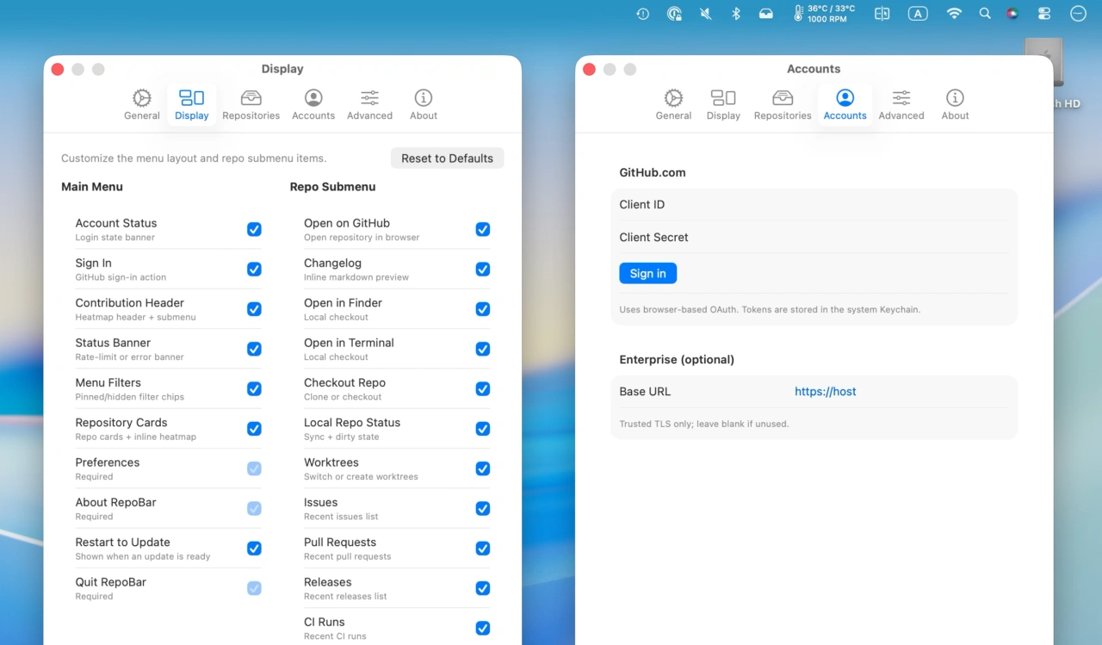The height and width of the screenshot is (645, 1102).
Task: Open Accounts icon in Display window toolbar
Action: (x=313, y=98)
